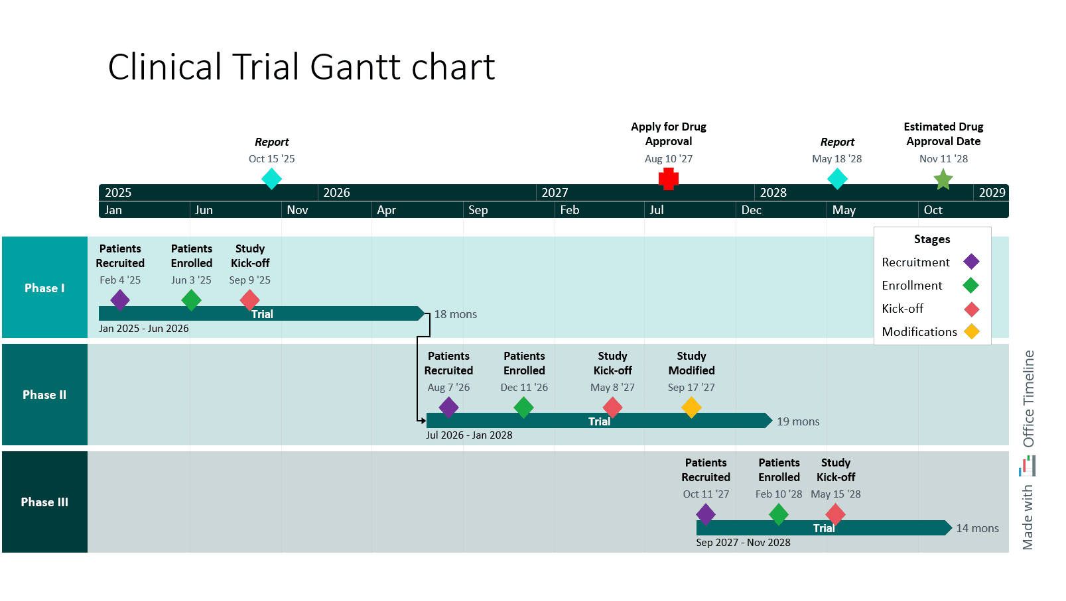1066x601 pixels.
Task: Select the teal Report diamond dated Oct 15 '25
Action: 272,179
